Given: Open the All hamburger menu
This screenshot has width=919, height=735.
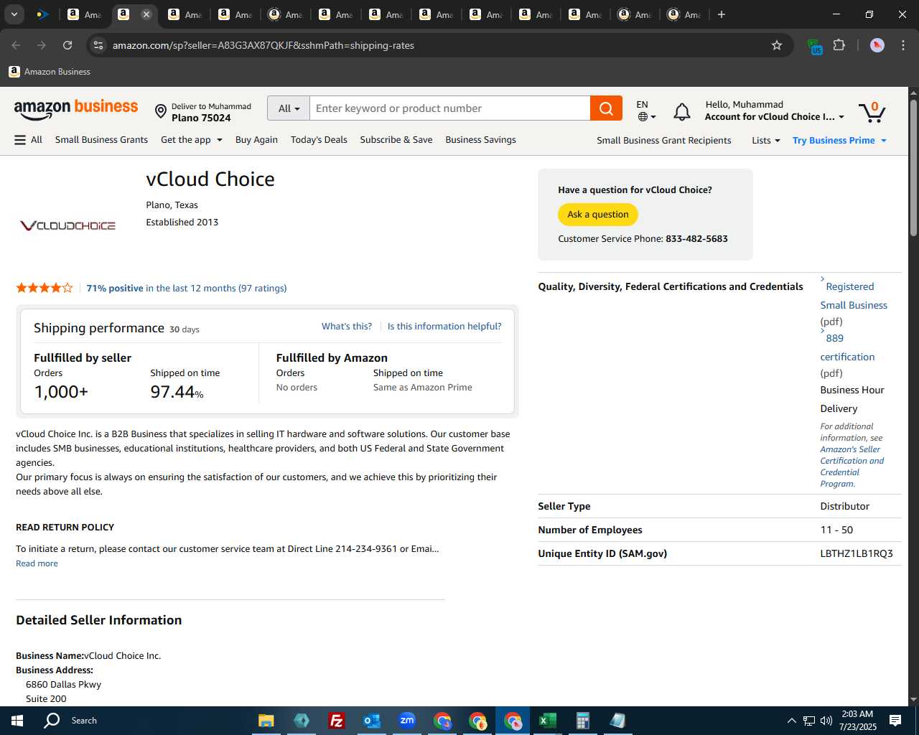Looking at the screenshot, I should 29,140.
